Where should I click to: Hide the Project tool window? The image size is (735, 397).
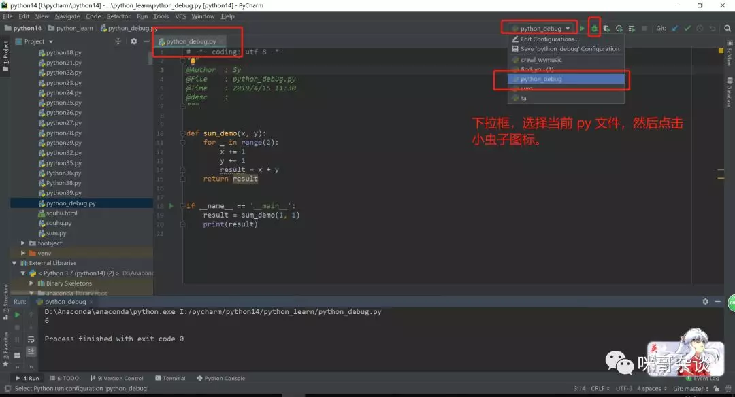[x=146, y=41]
